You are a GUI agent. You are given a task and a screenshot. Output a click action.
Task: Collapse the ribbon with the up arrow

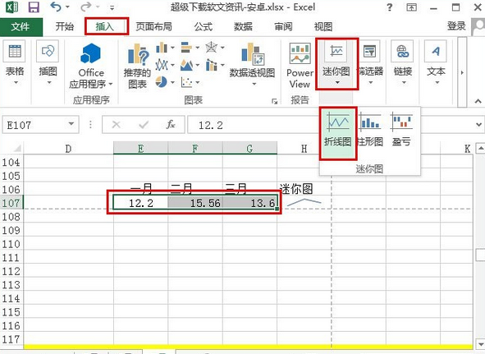(478, 101)
